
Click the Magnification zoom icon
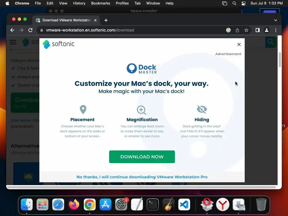[x=142, y=110]
